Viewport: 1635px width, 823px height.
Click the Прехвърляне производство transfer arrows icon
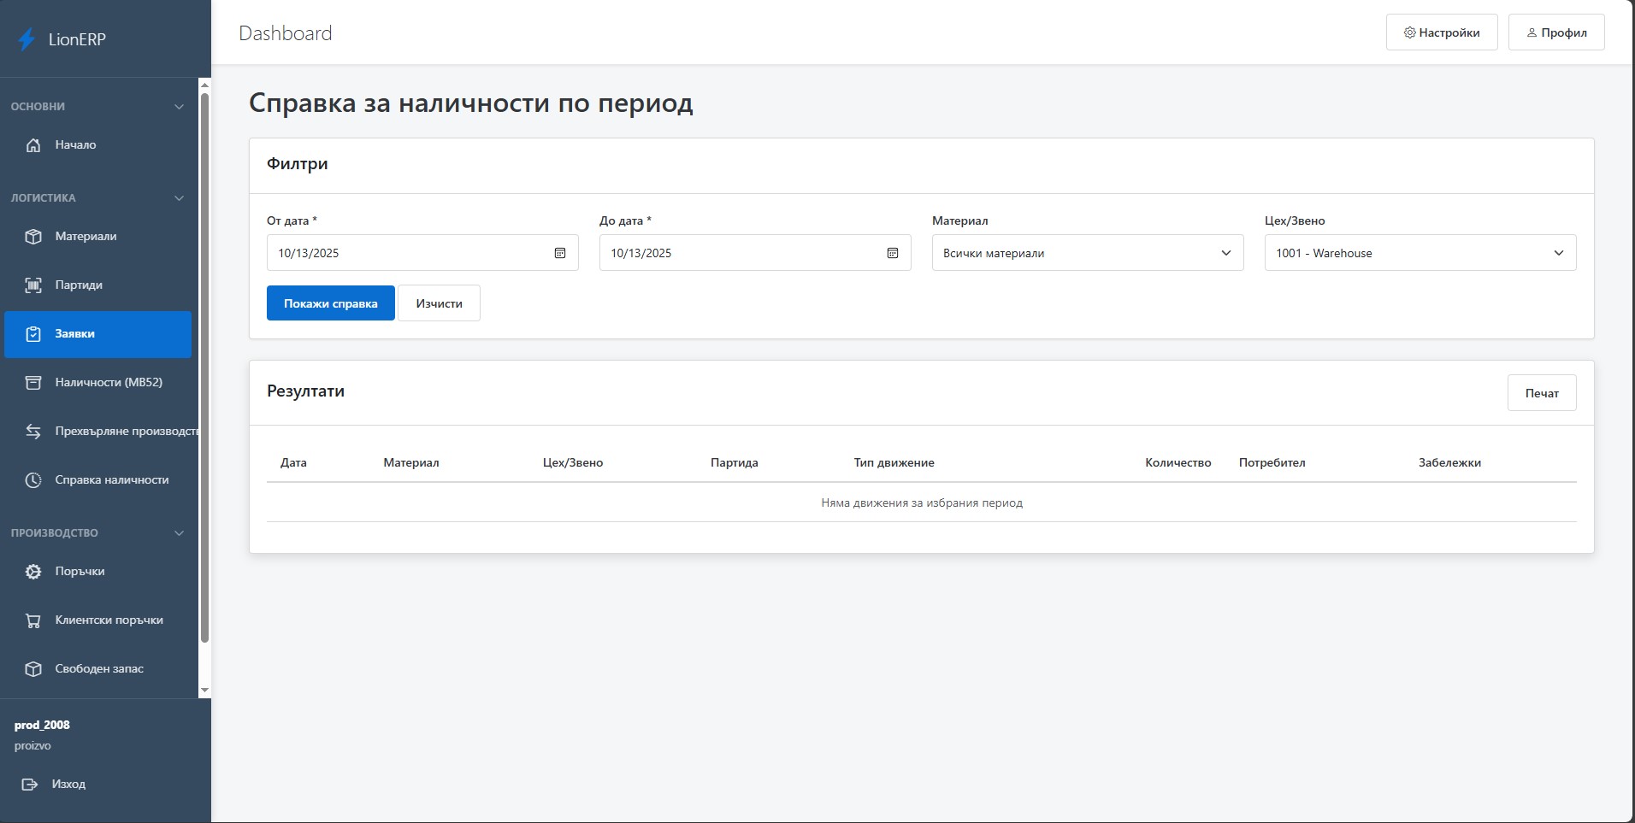32,432
